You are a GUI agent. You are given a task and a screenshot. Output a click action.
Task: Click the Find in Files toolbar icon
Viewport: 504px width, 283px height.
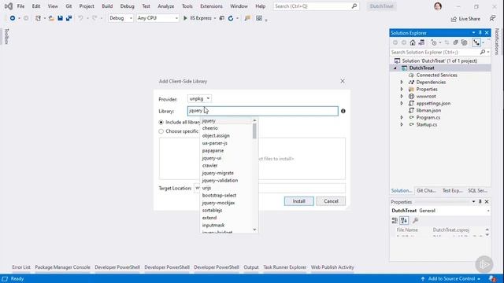(247, 18)
